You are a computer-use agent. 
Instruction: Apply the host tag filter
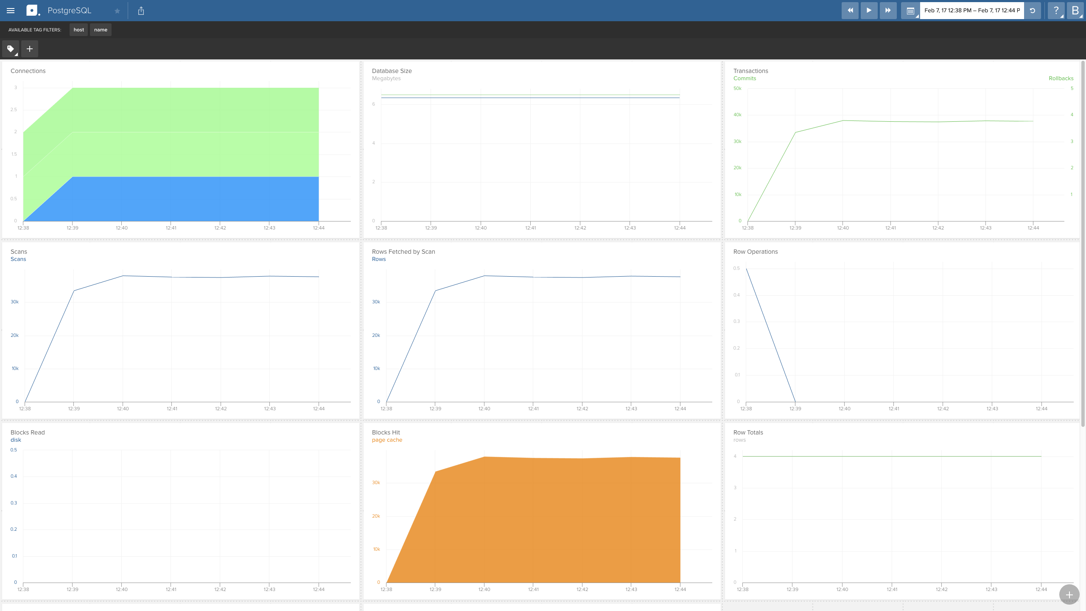78,30
